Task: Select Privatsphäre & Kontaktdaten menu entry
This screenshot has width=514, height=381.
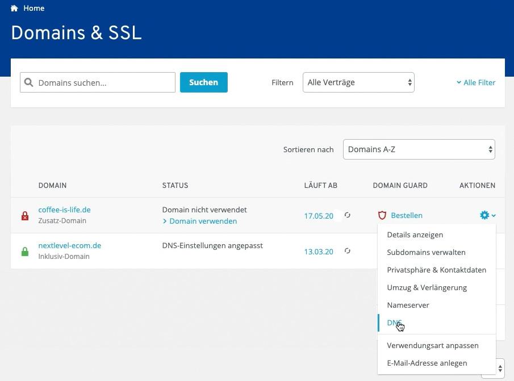Action: 437,270
